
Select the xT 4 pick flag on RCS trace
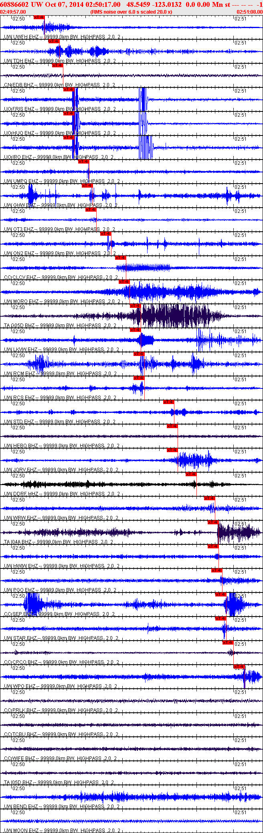click(x=139, y=378)
